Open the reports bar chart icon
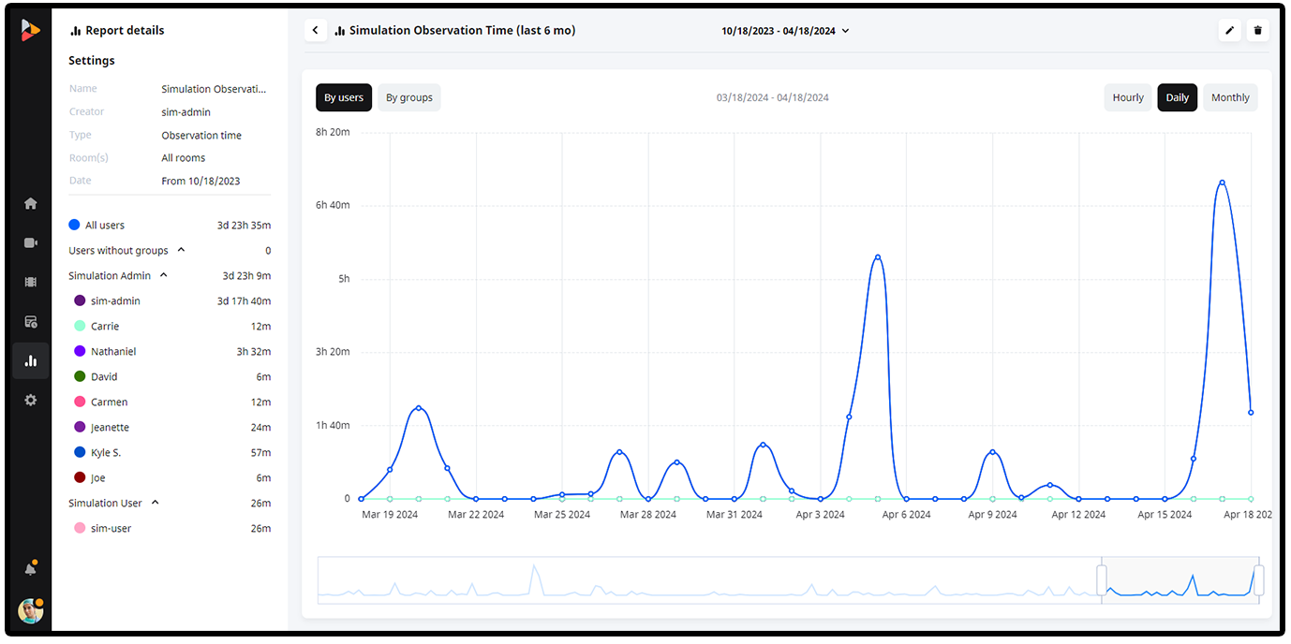Image resolution: width=1291 pixels, height=644 pixels. coord(31,360)
